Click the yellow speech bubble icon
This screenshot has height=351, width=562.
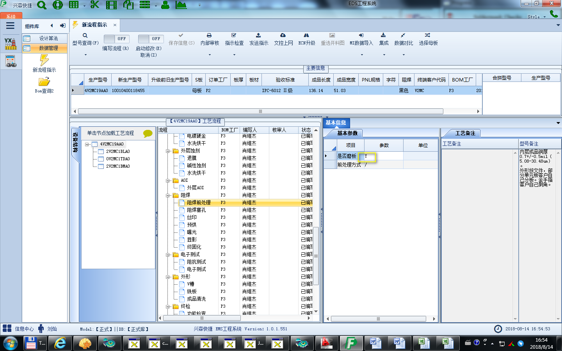coord(148,133)
